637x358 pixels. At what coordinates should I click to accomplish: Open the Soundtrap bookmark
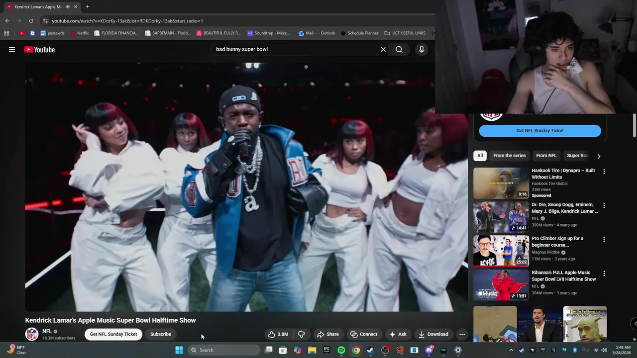(268, 33)
